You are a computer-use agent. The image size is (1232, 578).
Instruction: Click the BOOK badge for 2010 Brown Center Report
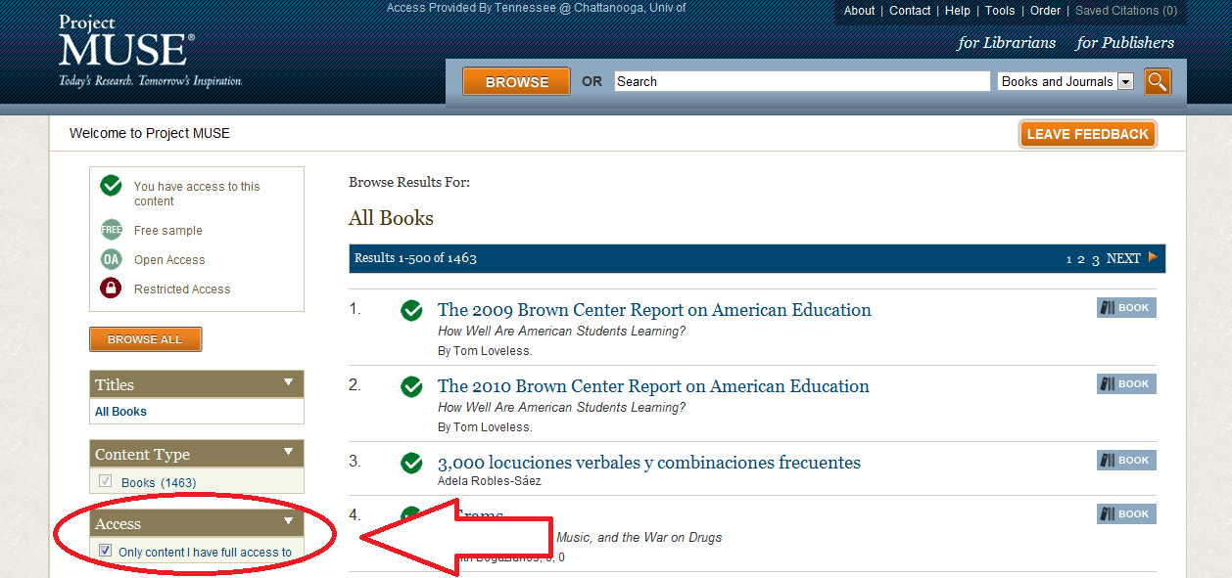[1126, 384]
